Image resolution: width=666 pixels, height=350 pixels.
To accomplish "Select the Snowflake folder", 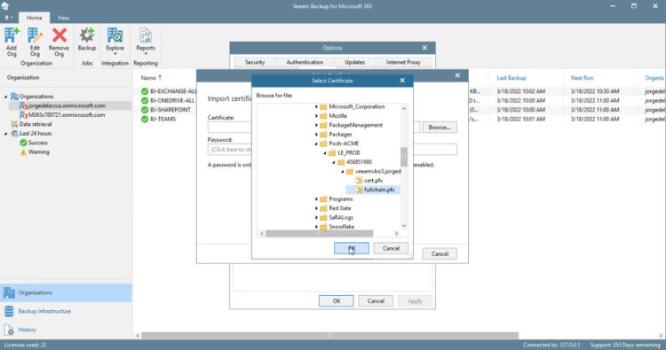I will coord(342,227).
